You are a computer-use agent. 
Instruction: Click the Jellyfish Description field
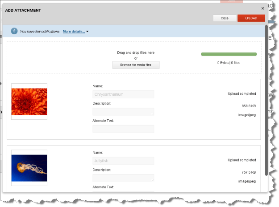pos(123,178)
